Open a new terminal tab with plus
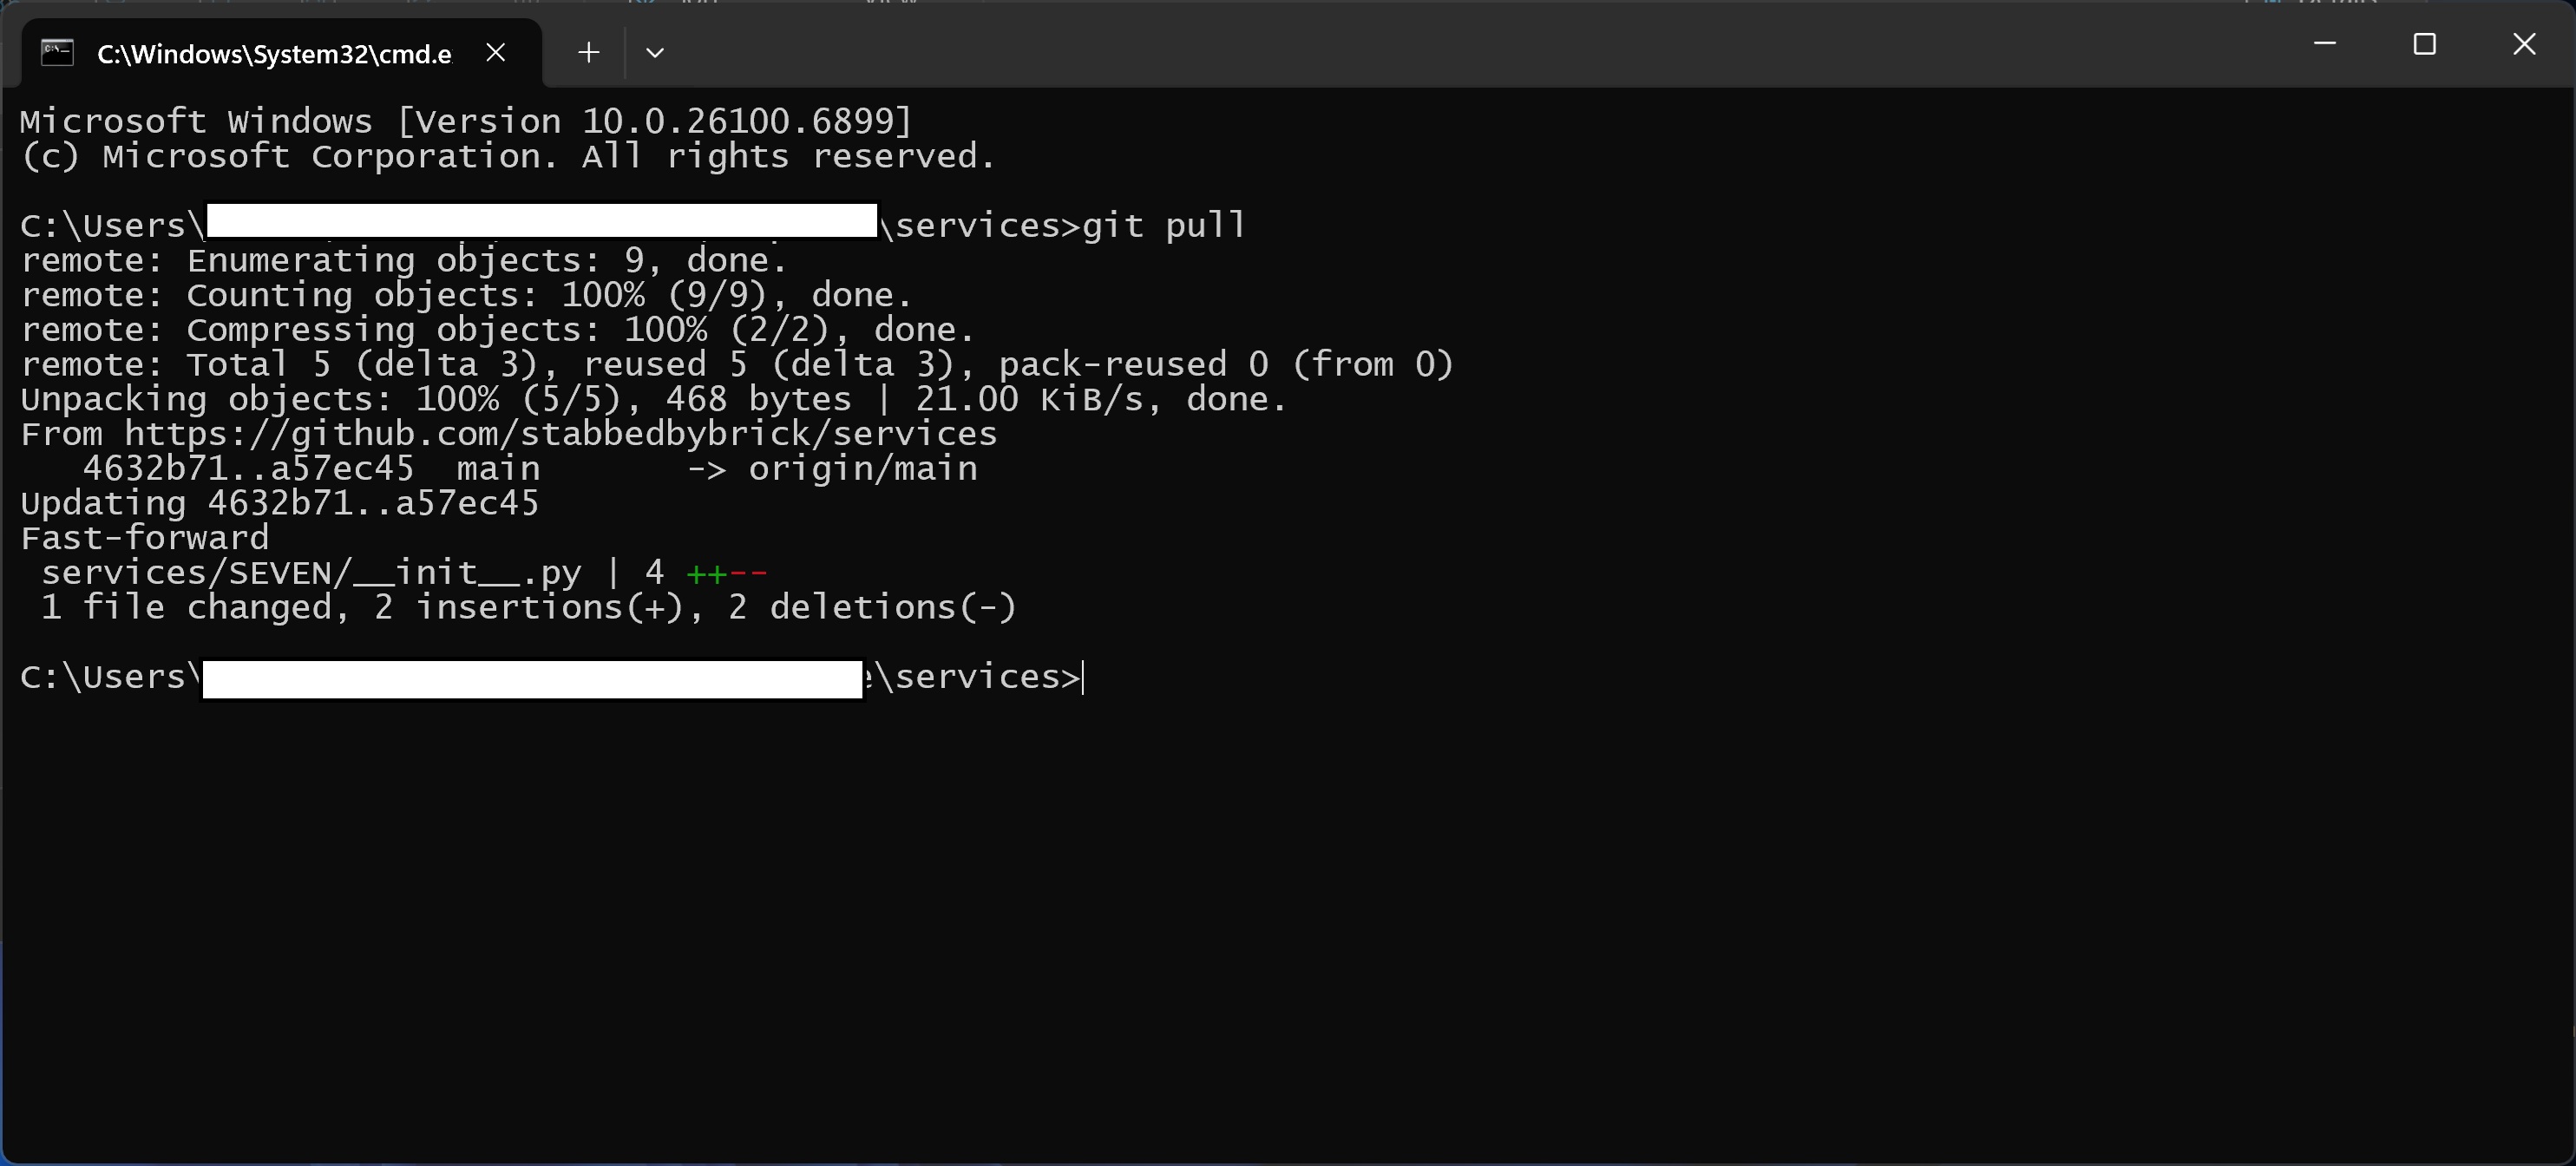 click(589, 52)
